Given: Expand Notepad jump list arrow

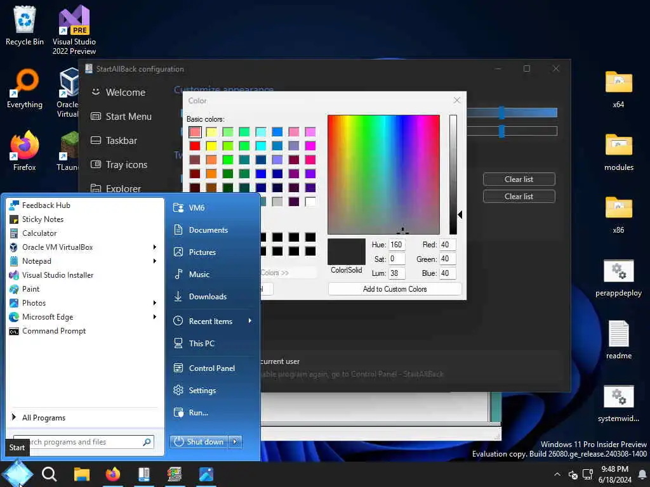Looking at the screenshot, I should point(155,261).
